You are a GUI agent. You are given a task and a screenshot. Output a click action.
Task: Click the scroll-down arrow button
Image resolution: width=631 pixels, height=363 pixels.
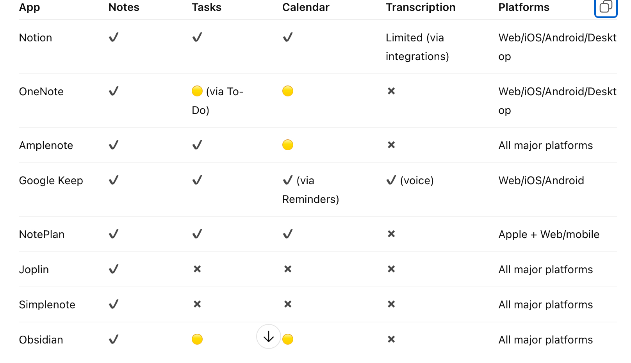pos(269,336)
